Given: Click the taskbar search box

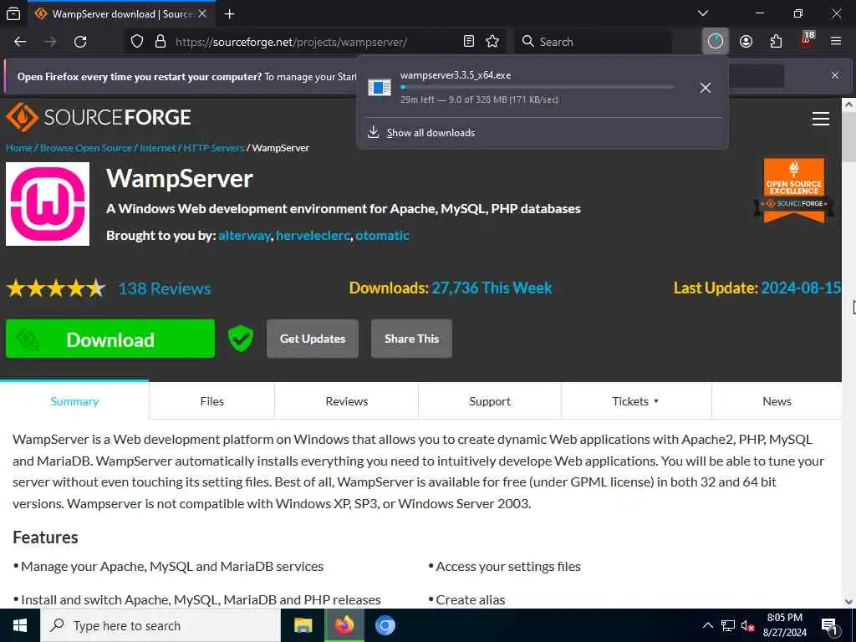Looking at the screenshot, I should [x=160, y=625].
